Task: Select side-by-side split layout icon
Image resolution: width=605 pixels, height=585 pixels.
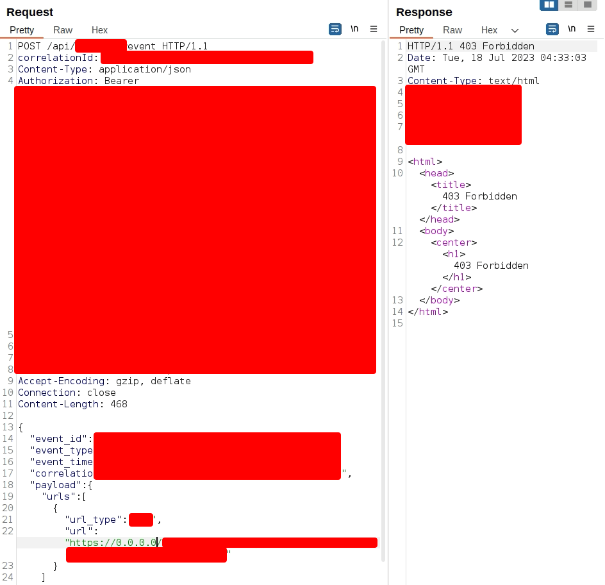Action: 549,4
